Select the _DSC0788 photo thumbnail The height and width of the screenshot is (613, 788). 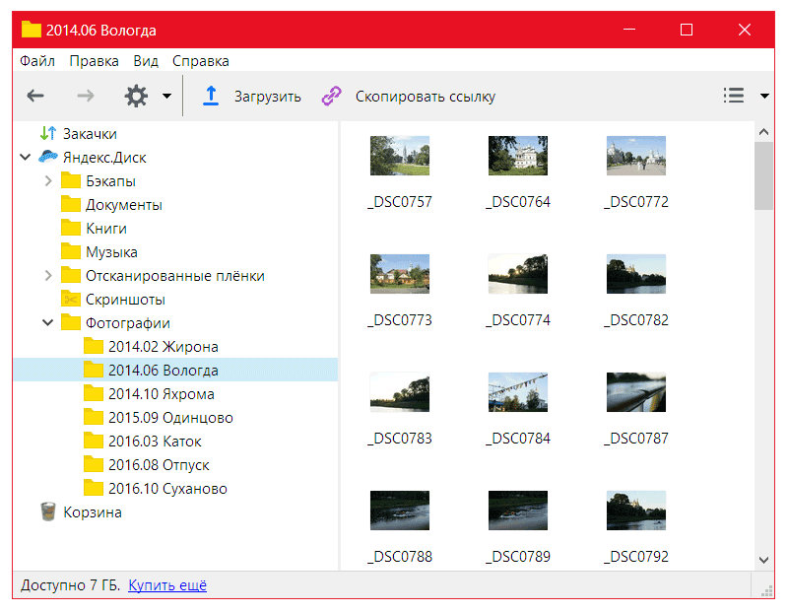click(400, 510)
